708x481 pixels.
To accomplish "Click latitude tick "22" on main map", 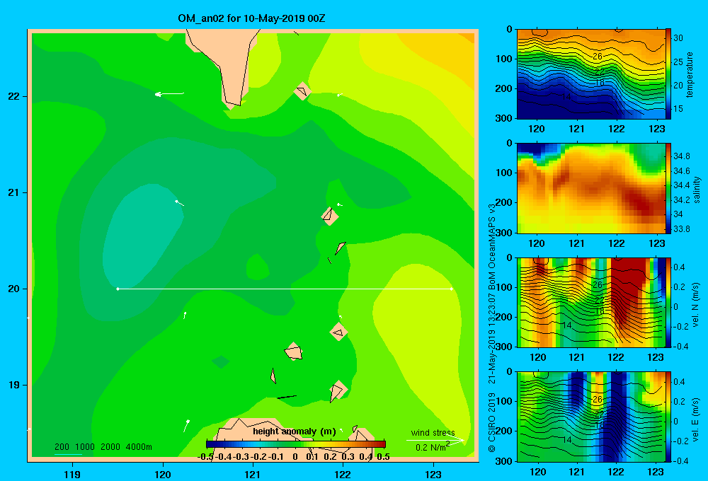I will click(14, 96).
